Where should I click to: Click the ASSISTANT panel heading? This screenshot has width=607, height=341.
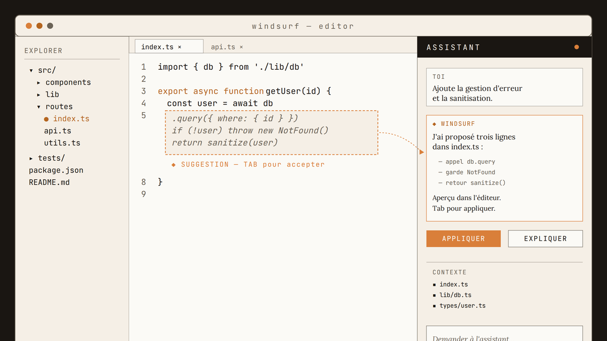(x=453, y=47)
